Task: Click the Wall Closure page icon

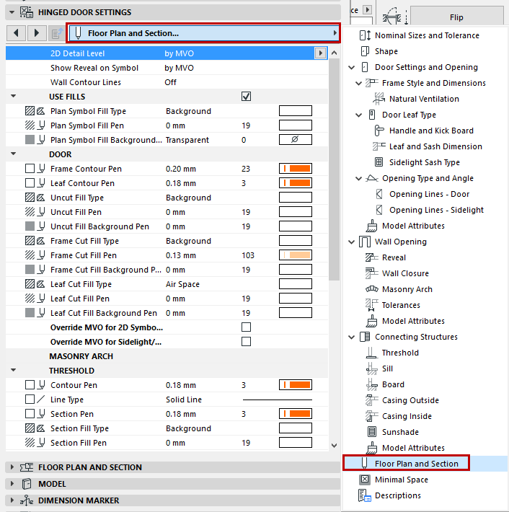Action: (371, 273)
